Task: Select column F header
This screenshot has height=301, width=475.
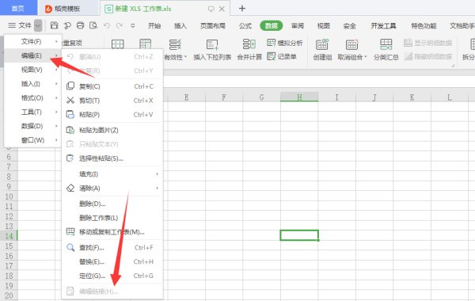Action: 224,97
